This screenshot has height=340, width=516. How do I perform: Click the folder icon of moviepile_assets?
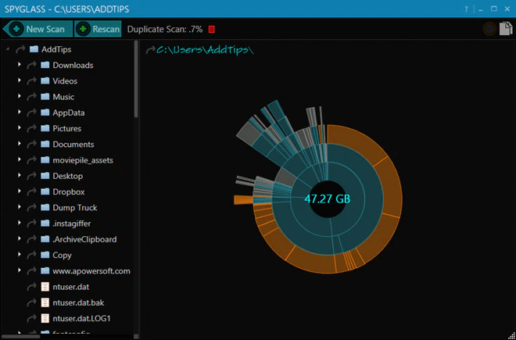point(45,160)
